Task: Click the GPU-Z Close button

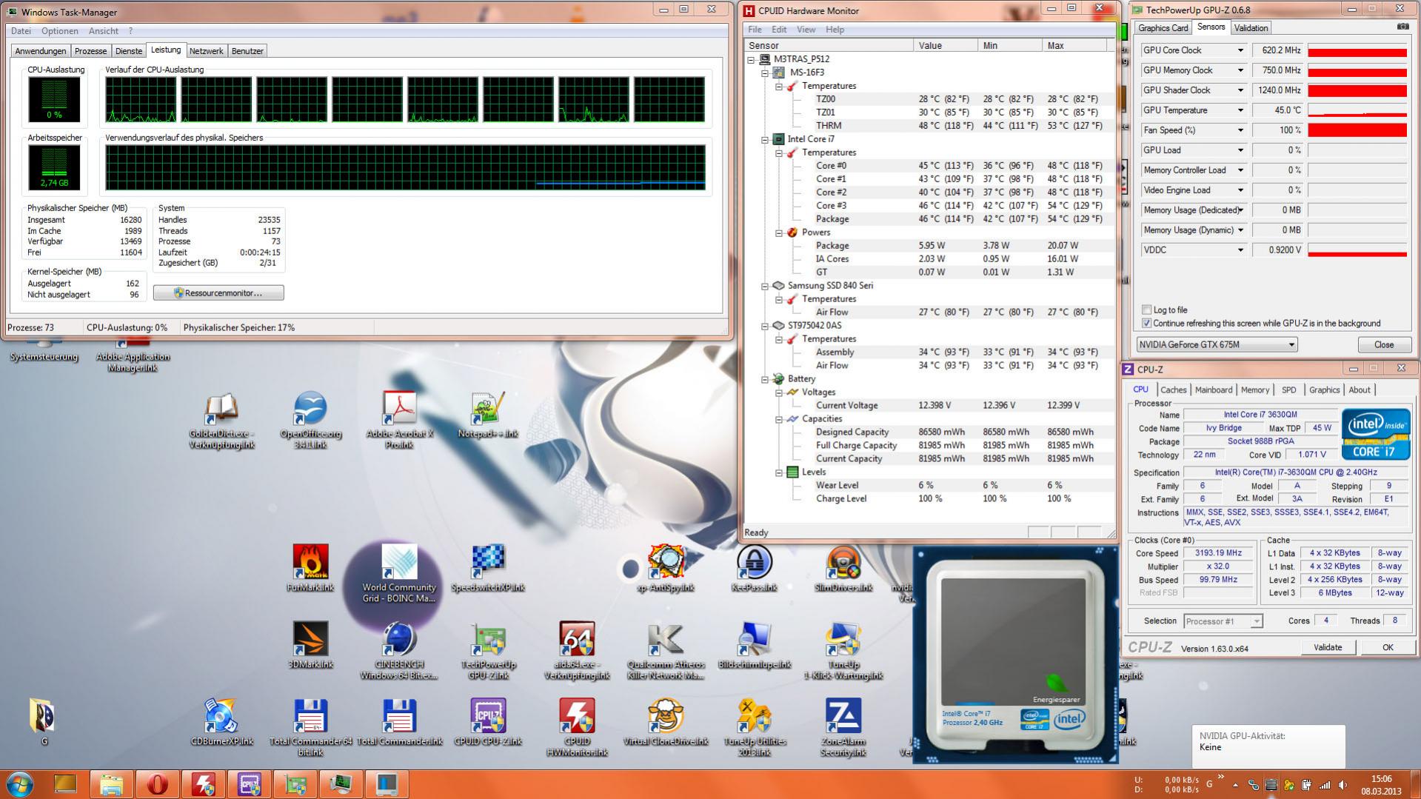Action: pos(1383,345)
